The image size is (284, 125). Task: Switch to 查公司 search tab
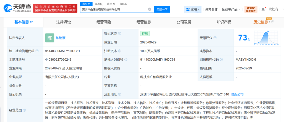(x=86, y=4)
